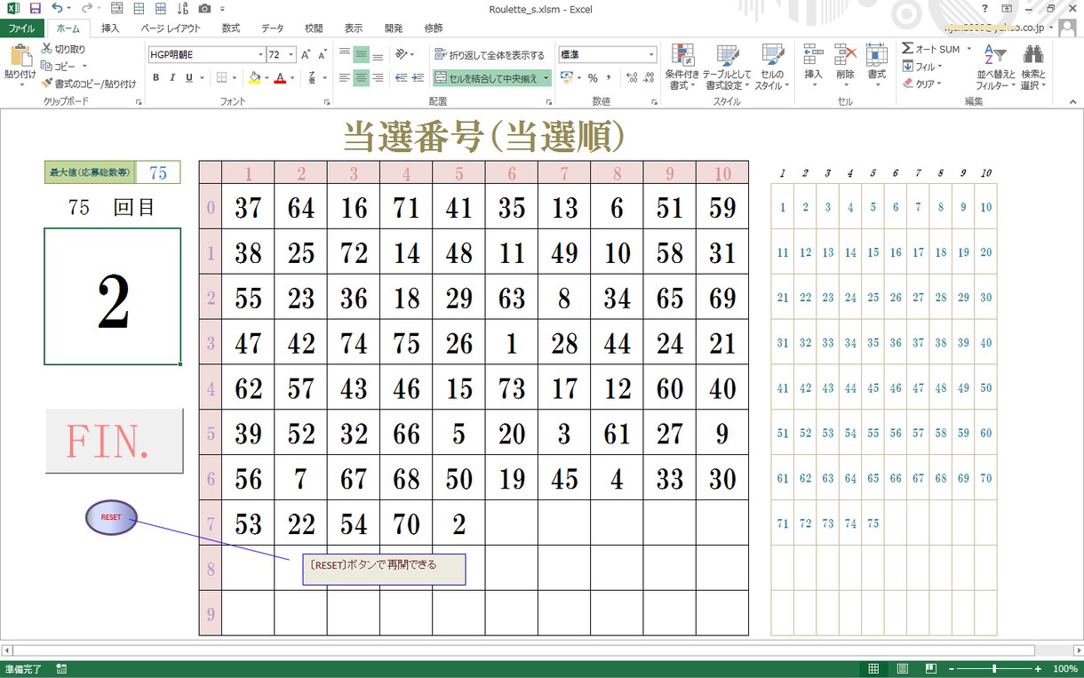1084x678 pixels.
Task: Click the red font color swatch
Action: pos(280,78)
